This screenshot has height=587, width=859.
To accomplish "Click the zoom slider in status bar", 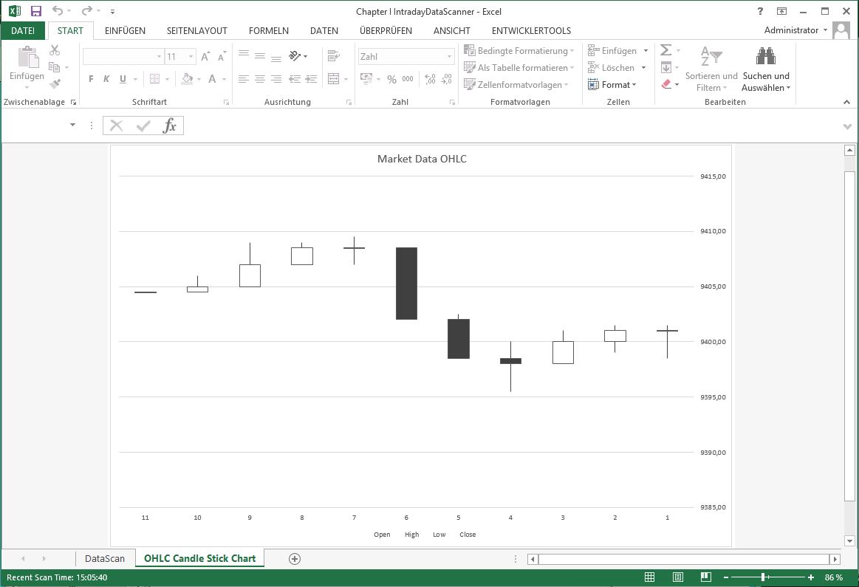I will 764,577.
